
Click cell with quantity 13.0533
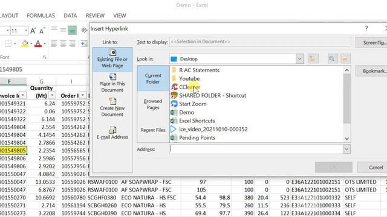pyautogui.click(x=42, y=182)
